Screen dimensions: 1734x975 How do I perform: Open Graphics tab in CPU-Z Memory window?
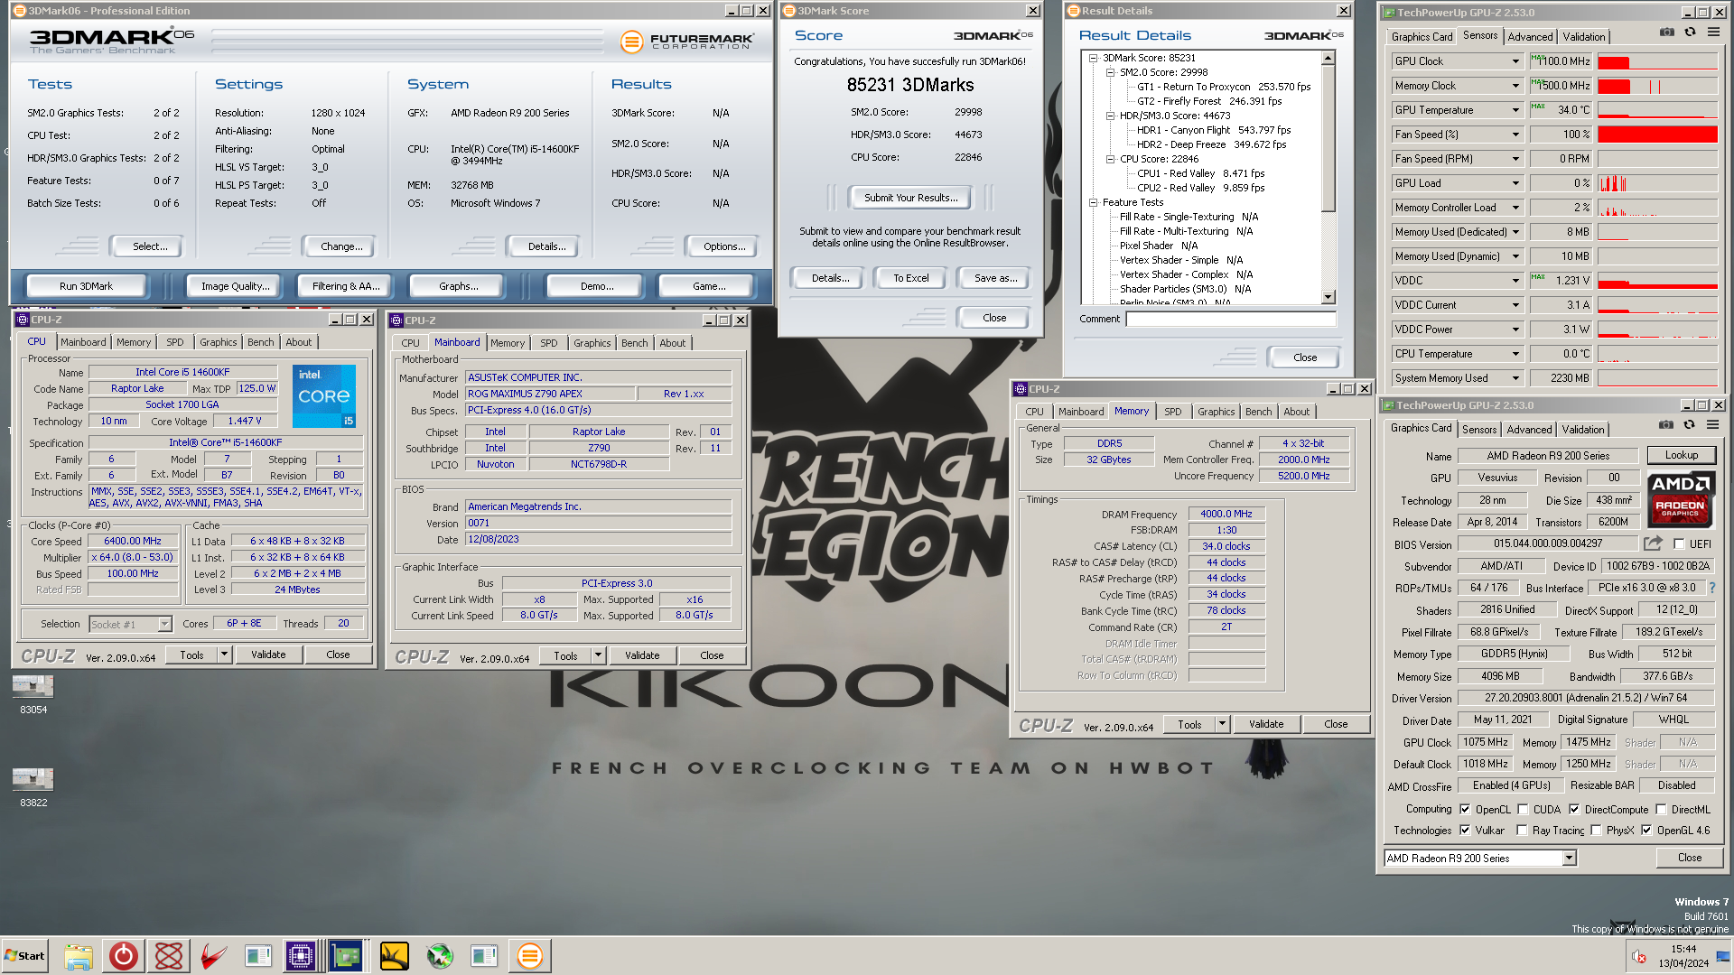pos(1216,412)
